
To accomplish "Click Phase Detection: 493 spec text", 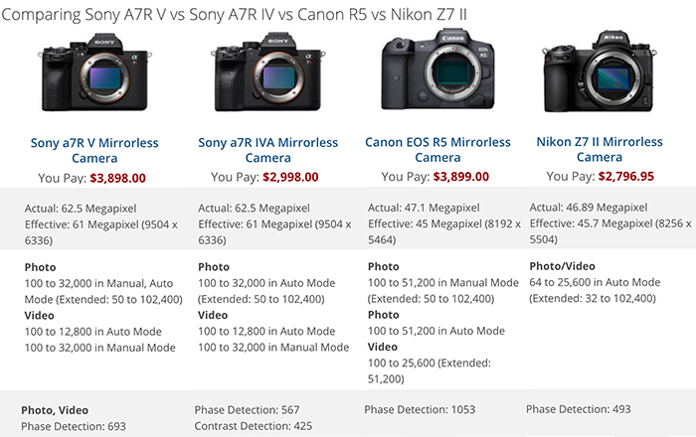I will pos(579,409).
